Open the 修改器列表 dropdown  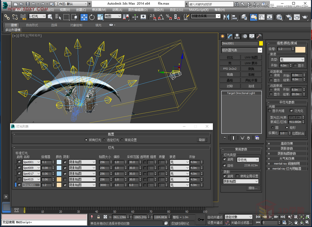pos(241,49)
